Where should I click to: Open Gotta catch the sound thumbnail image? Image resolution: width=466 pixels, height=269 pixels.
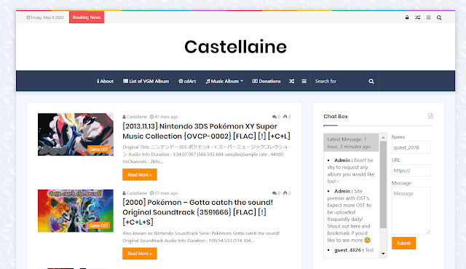[76, 211]
